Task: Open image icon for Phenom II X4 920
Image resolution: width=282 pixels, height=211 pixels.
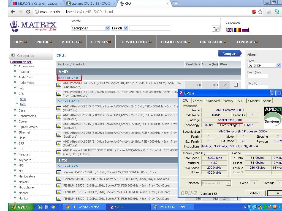Action: pyautogui.click(x=59, y=94)
